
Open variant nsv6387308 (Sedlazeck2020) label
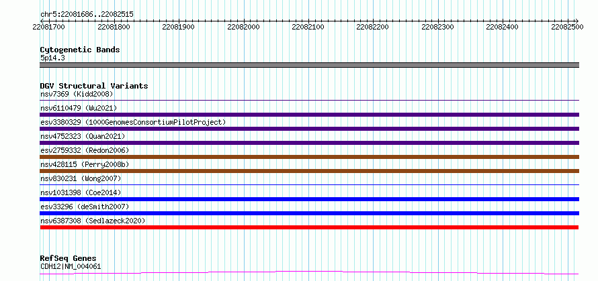93,221
